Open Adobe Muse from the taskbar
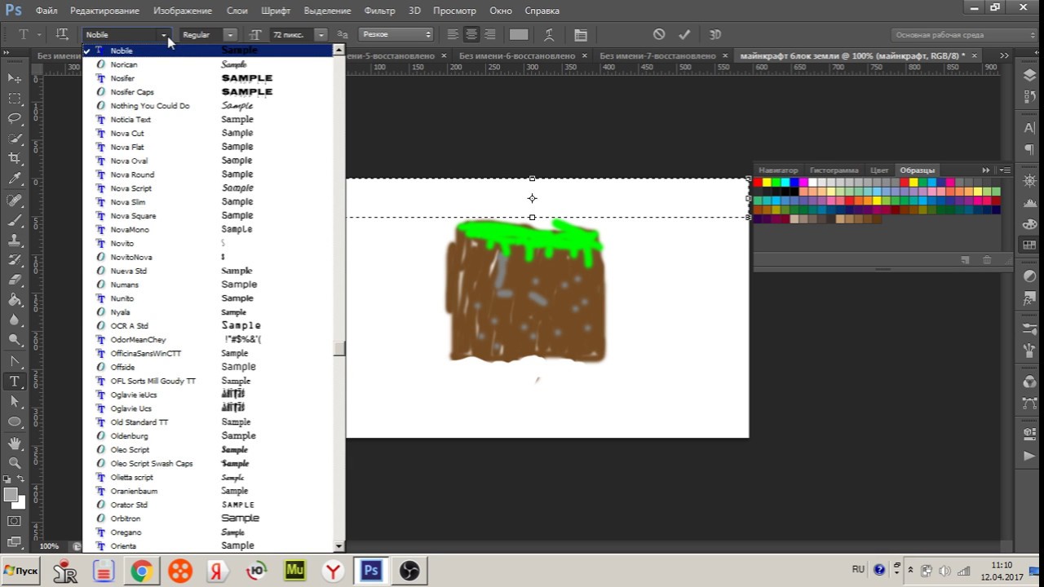 coord(294,572)
